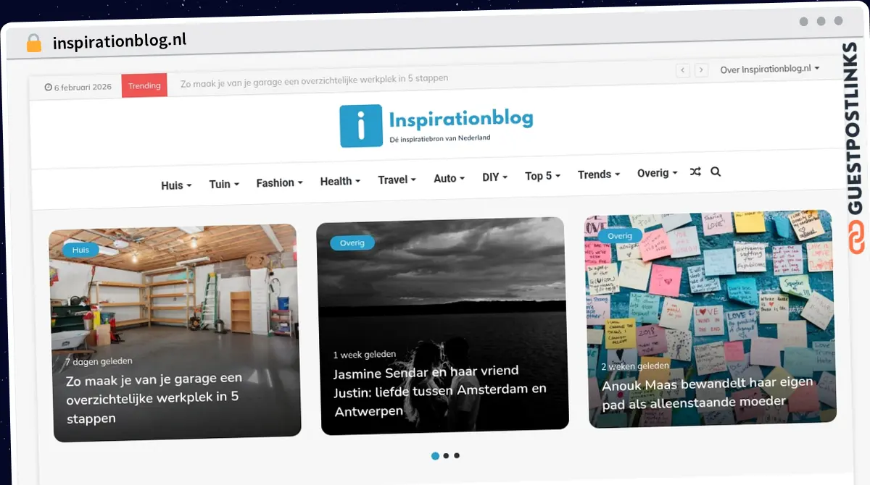The image size is (870, 485).
Task: Open the Anouk Maas article title
Action: tap(707, 392)
